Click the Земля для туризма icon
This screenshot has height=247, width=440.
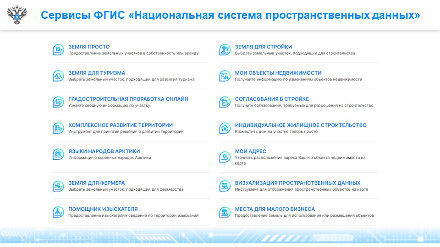pos(58,76)
